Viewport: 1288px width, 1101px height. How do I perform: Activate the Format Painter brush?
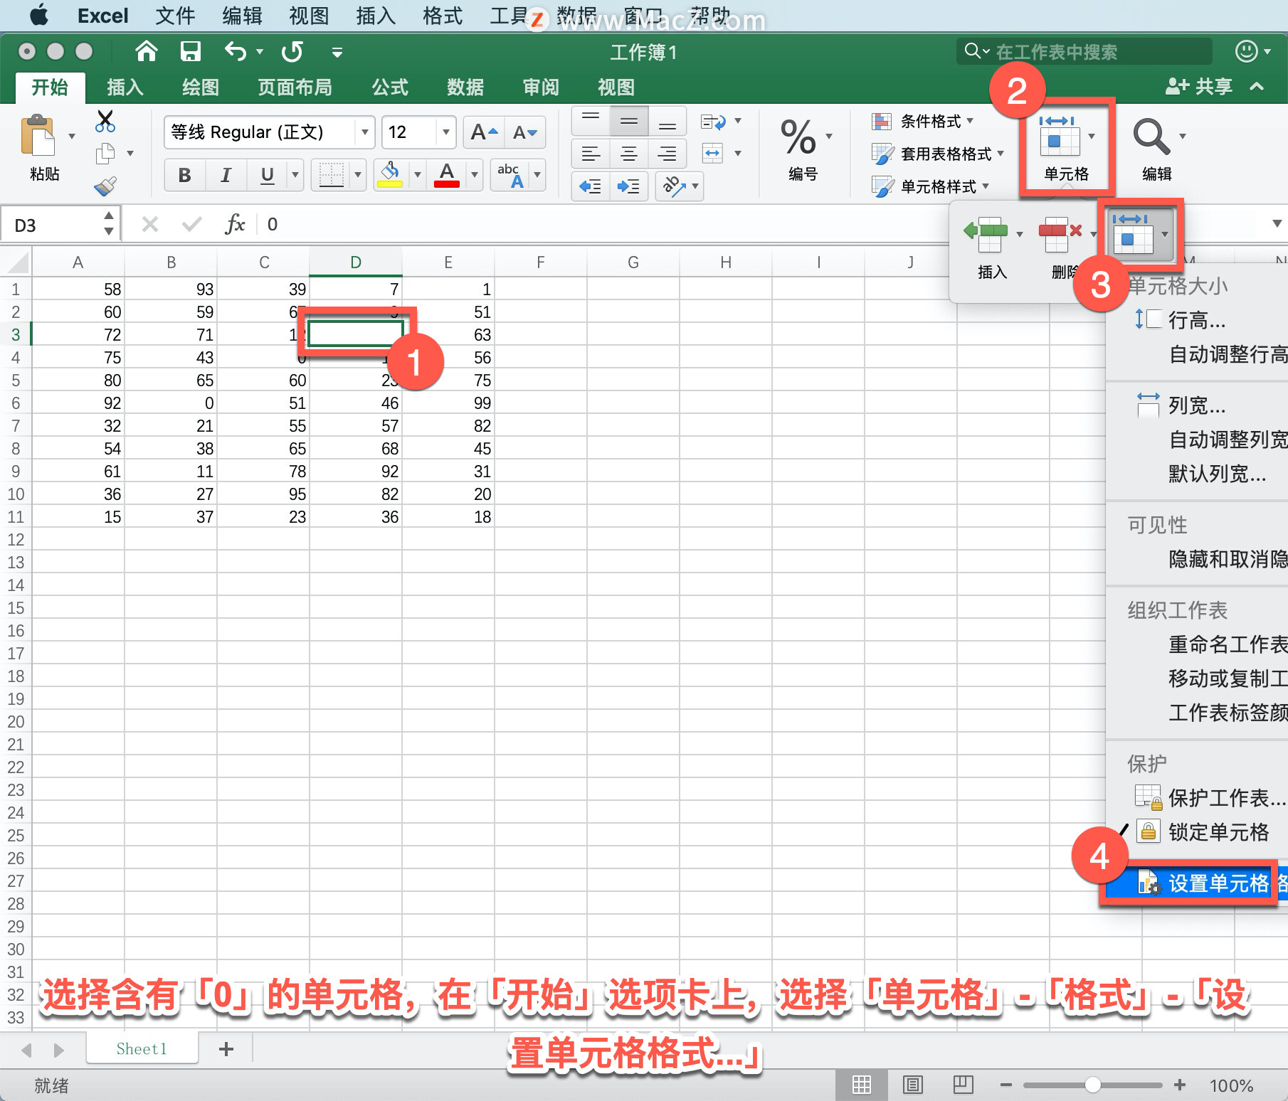[105, 186]
